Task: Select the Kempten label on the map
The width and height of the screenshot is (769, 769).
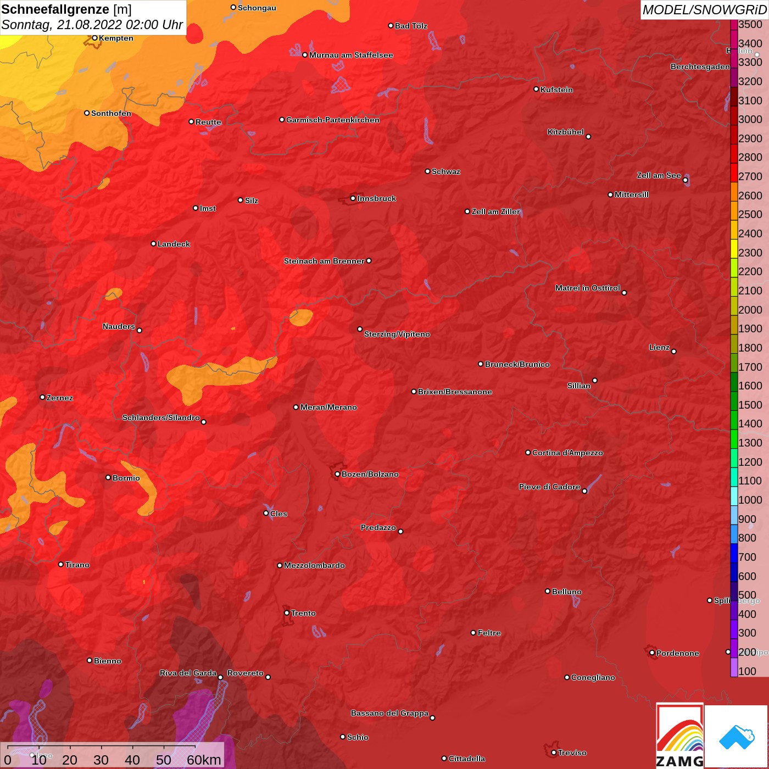Action: [x=116, y=38]
